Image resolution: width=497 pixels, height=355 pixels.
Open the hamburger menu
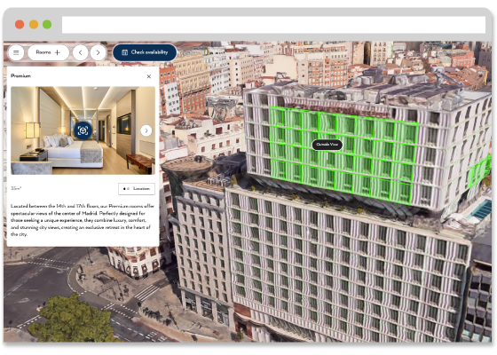click(16, 52)
